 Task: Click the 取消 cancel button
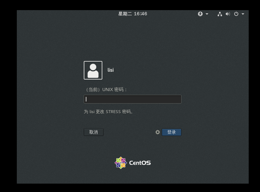94,132
